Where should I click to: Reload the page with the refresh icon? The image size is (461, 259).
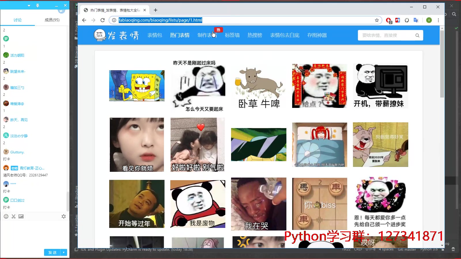[103, 20]
